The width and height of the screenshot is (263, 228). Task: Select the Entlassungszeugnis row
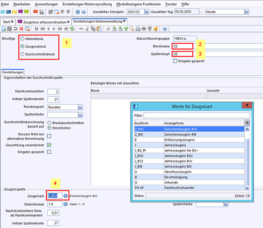[189, 140]
